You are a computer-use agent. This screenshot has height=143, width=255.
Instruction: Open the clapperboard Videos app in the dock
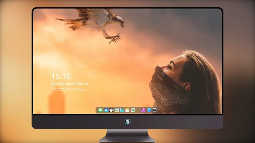click(122, 110)
